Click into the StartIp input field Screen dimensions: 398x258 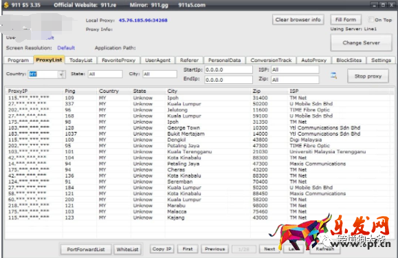click(x=228, y=69)
